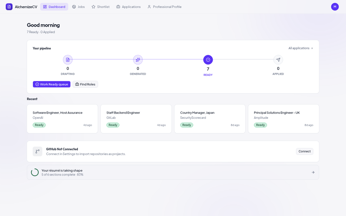
Task: Click Ready badge on SecurityScorecard card
Action: (x=187, y=125)
